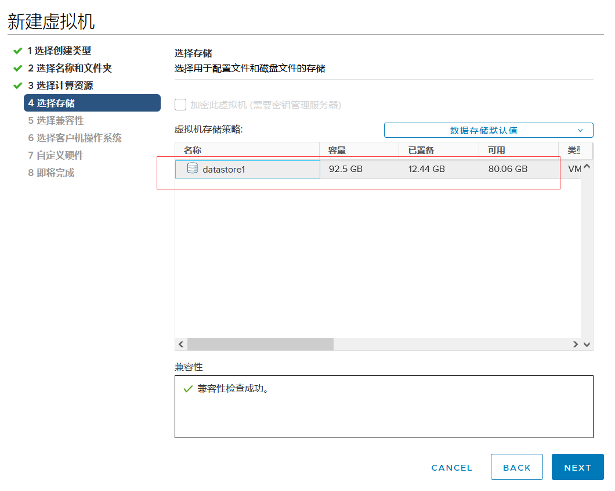Go to step 3 选择计算资源
615x491 pixels.
point(60,85)
